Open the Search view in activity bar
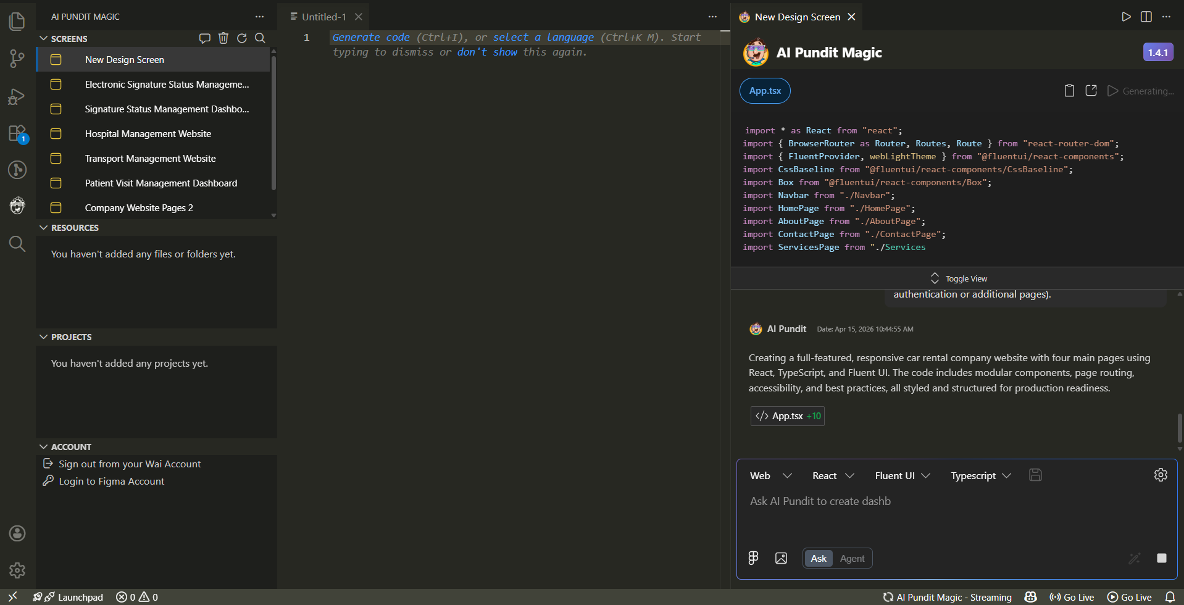The height and width of the screenshot is (605, 1184). coord(17,244)
